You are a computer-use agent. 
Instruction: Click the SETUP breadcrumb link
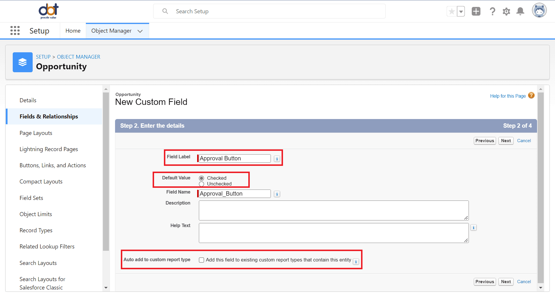coord(43,57)
